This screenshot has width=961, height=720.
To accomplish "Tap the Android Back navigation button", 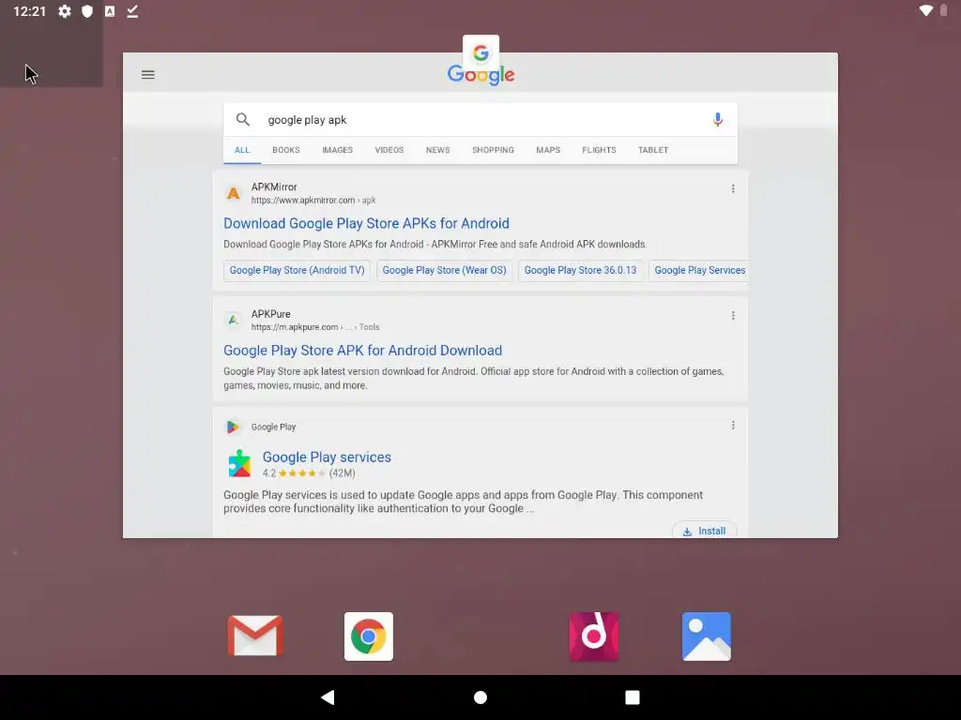I will point(328,697).
